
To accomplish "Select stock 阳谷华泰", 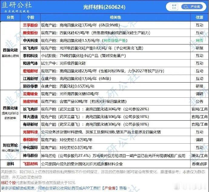I will click(x=30, y=86).
